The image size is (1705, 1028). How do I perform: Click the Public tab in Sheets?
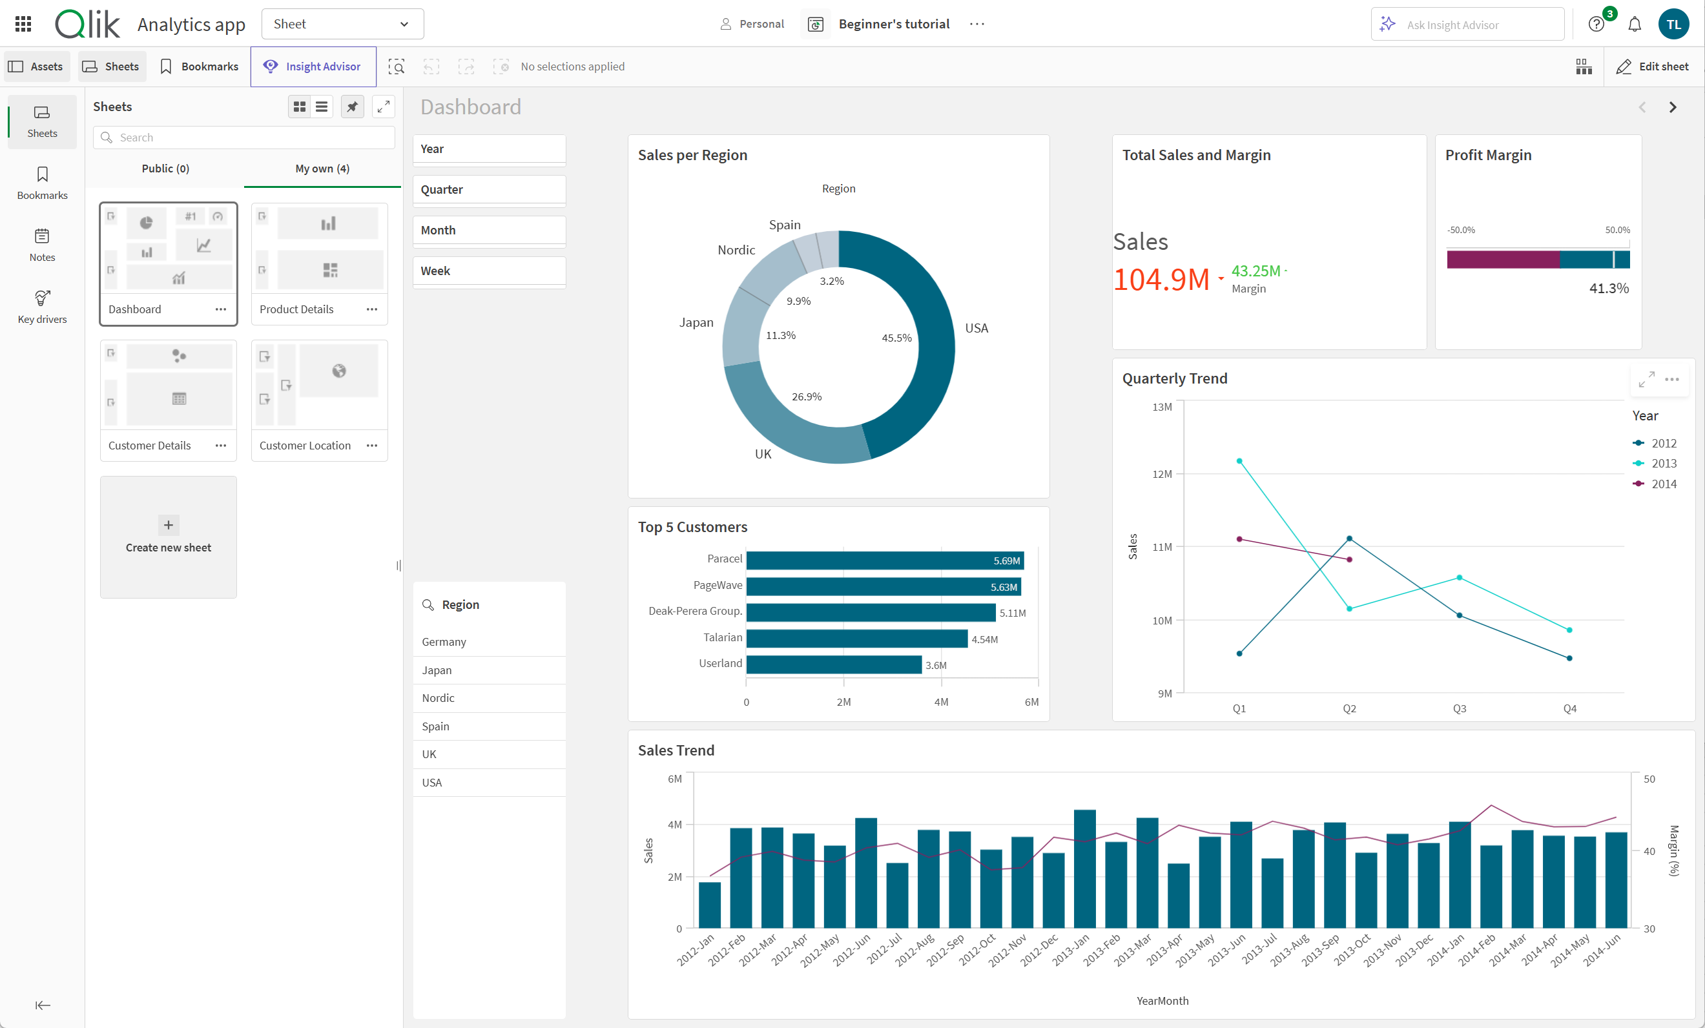tap(165, 168)
